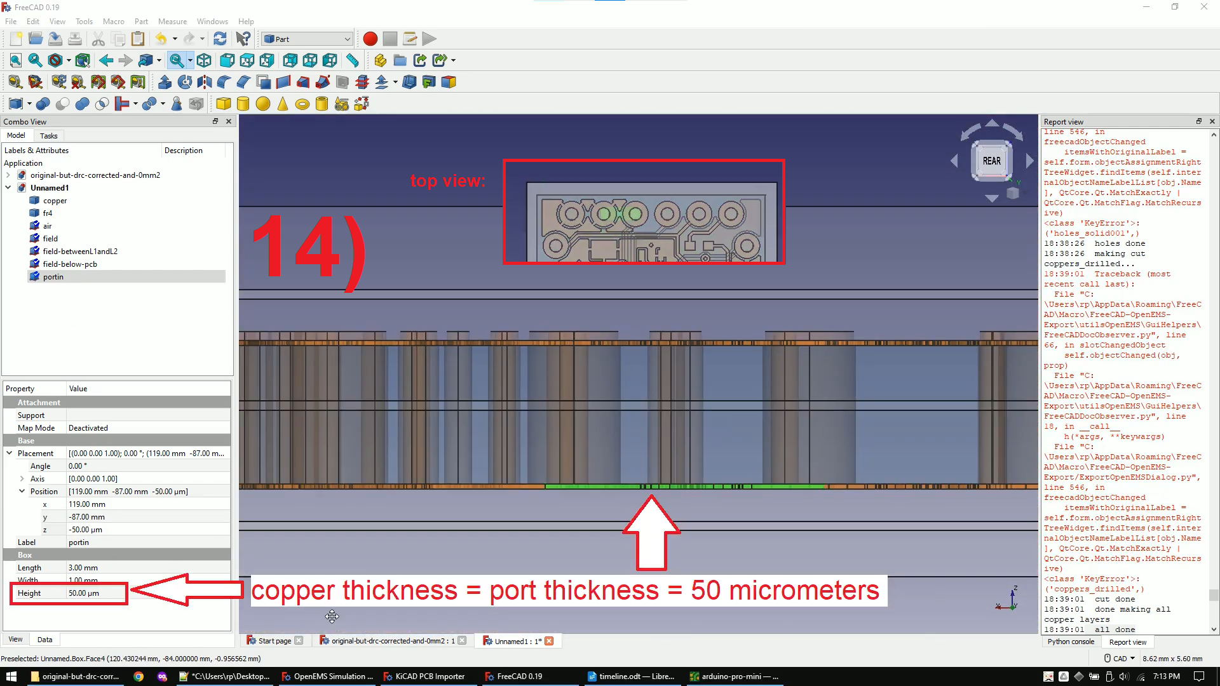Open the offset tools dropdown arrow
This screenshot has height=686, width=1220.
coord(395,82)
